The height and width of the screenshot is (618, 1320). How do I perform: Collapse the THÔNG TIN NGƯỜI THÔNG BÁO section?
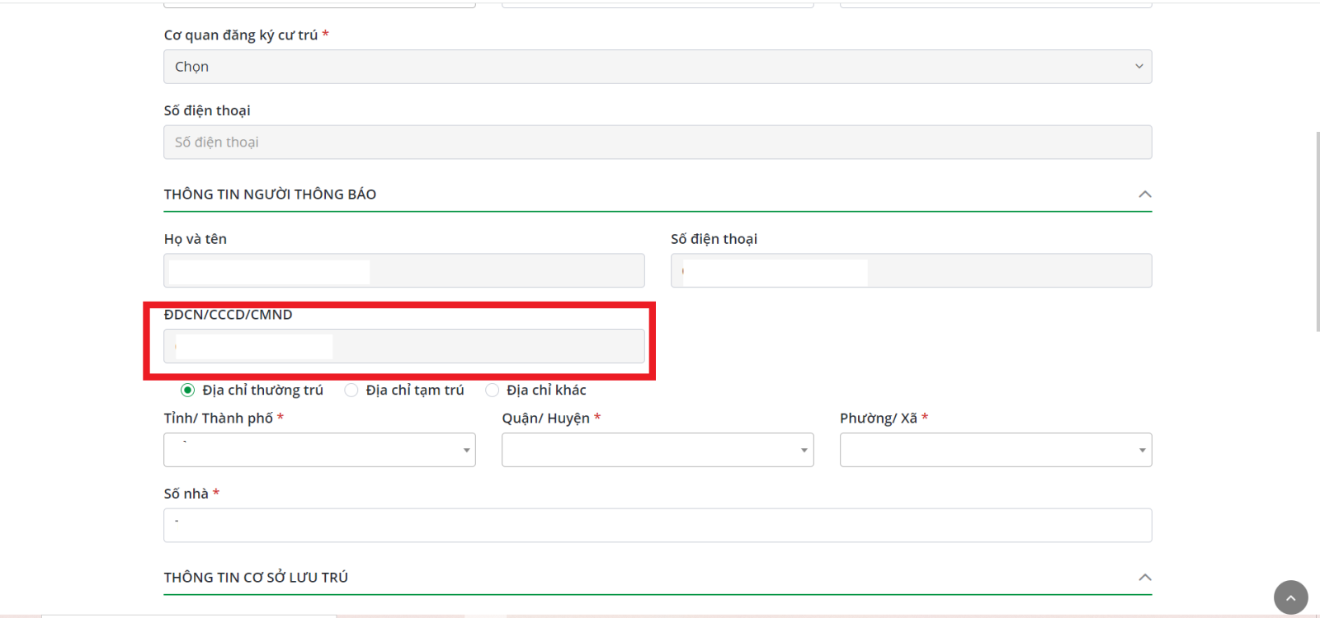tap(1144, 194)
